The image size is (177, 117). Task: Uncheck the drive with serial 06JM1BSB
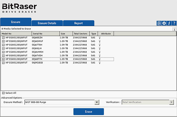click(x=3, y=63)
